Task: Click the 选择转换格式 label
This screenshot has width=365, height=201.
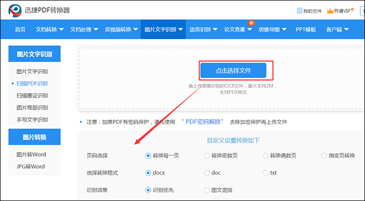Action: tap(102, 173)
